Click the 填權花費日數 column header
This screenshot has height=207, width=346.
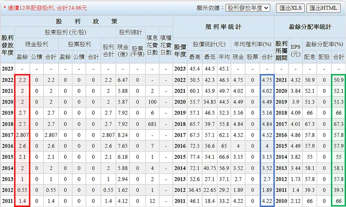166,45
